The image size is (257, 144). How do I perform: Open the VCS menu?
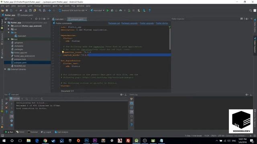coord(73,6)
